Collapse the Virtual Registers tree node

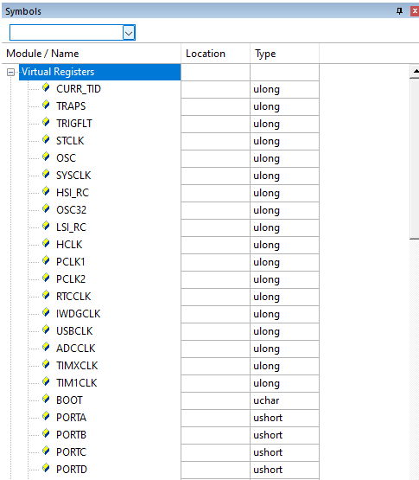click(x=10, y=73)
